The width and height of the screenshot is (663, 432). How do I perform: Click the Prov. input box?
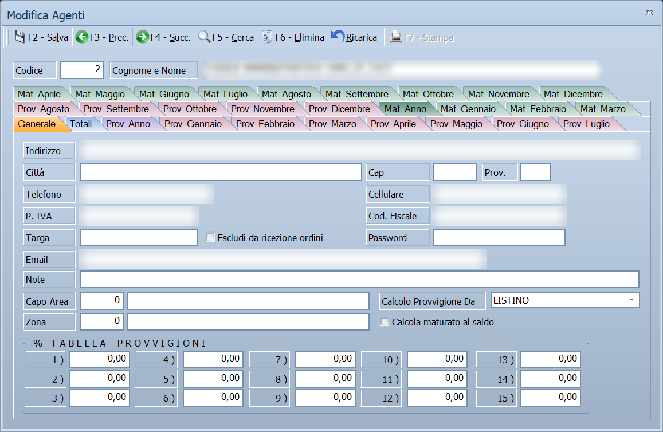click(536, 172)
